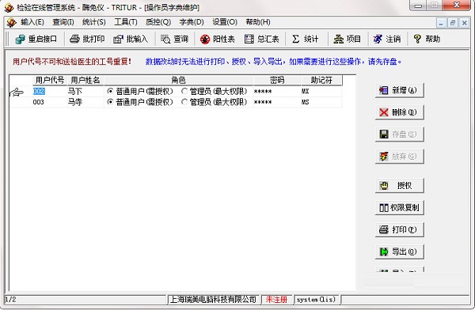Click 打印(P) print button
The image size is (475, 310).
(x=399, y=230)
